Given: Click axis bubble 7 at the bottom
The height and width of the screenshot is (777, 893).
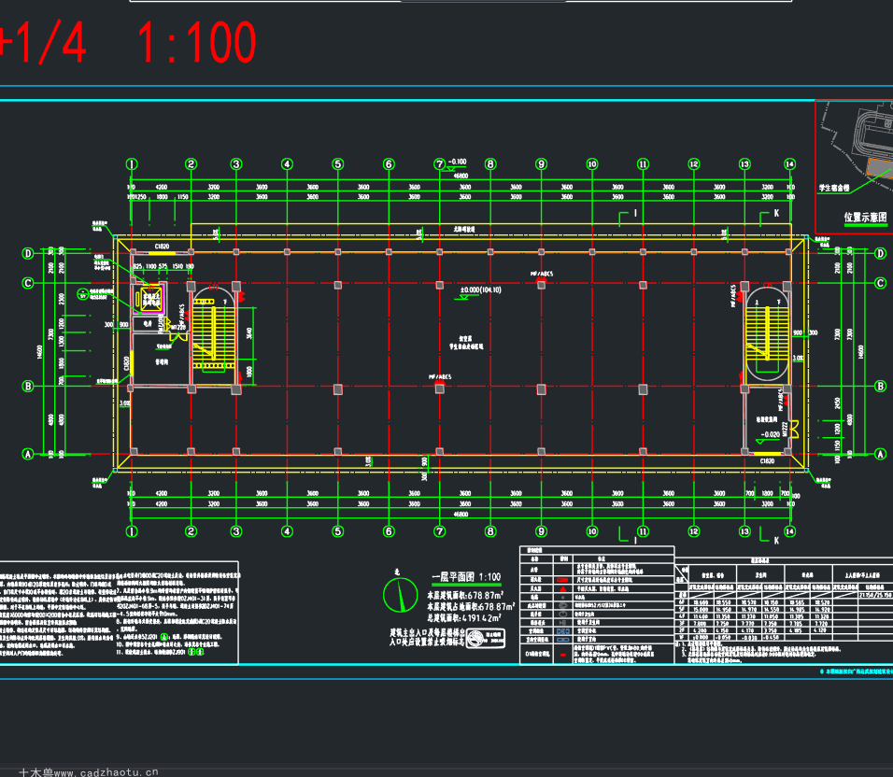Looking at the screenshot, I should [440, 531].
